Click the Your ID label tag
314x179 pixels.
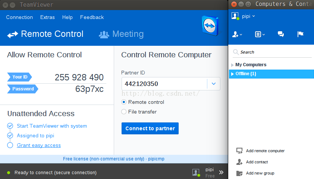pos(20,77)
